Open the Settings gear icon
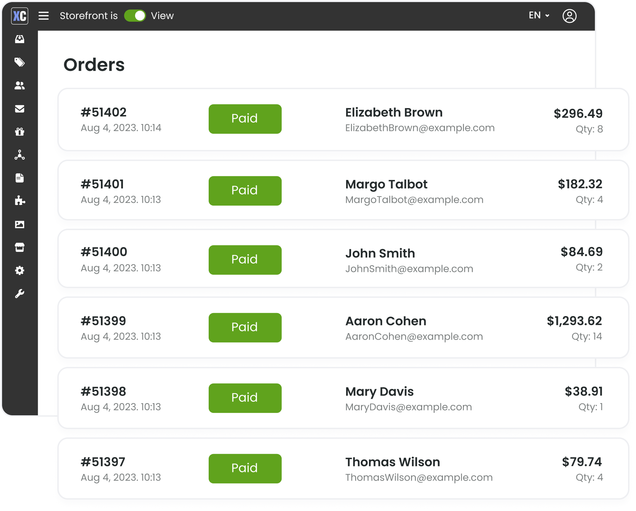636x511 pixels. [20, 270]
